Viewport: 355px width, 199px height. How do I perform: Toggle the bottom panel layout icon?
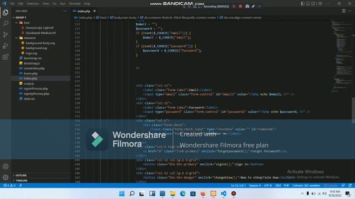[x=308, y=4]
